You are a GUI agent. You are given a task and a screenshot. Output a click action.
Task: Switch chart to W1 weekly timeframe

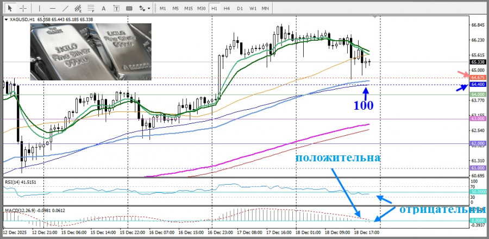coord(253,8)
